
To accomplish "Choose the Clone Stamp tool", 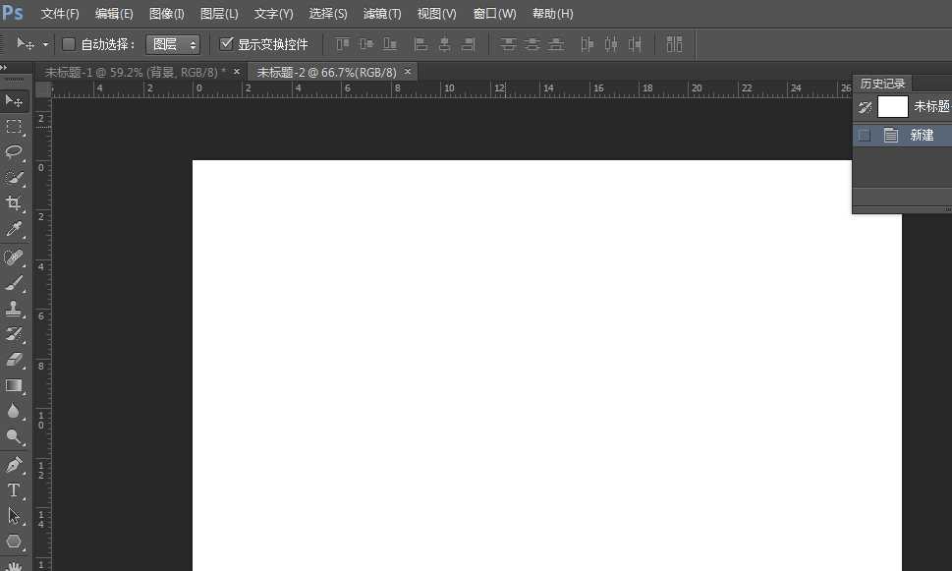I will [x=14, y=309].
